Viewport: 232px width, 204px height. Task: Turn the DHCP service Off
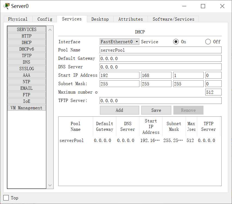[208, 42]
